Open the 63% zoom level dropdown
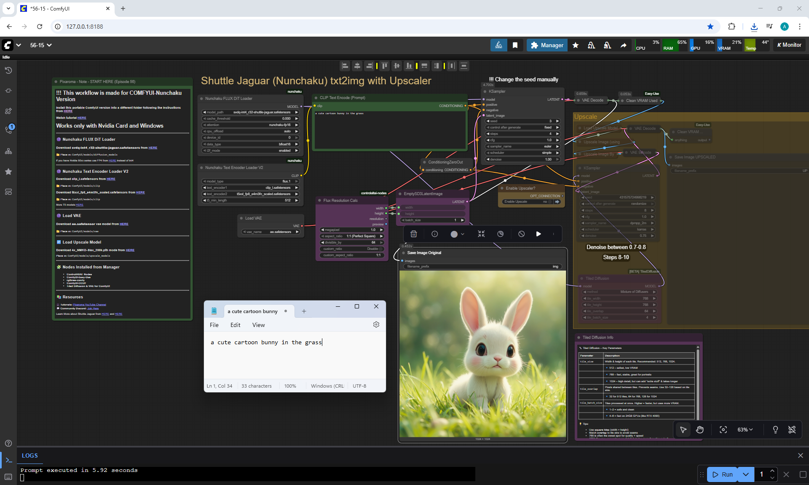The height and width of the screenshot is (485, 809). [x=745, y=429]
